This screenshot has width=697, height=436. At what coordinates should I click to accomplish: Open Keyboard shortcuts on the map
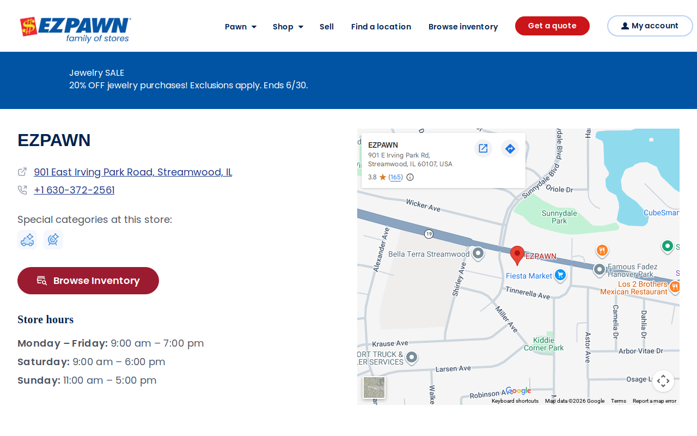point(515,401)
